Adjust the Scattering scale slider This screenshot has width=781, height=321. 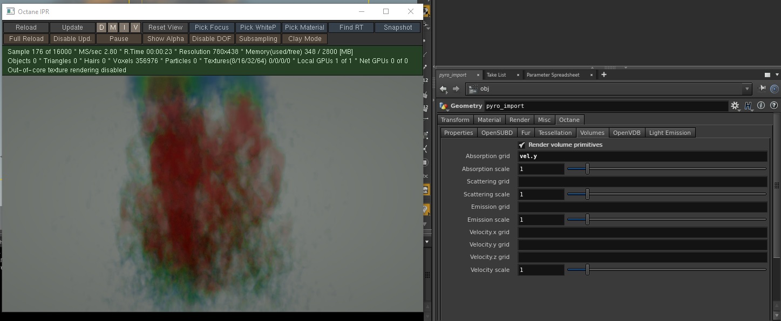tap(667, 194)
